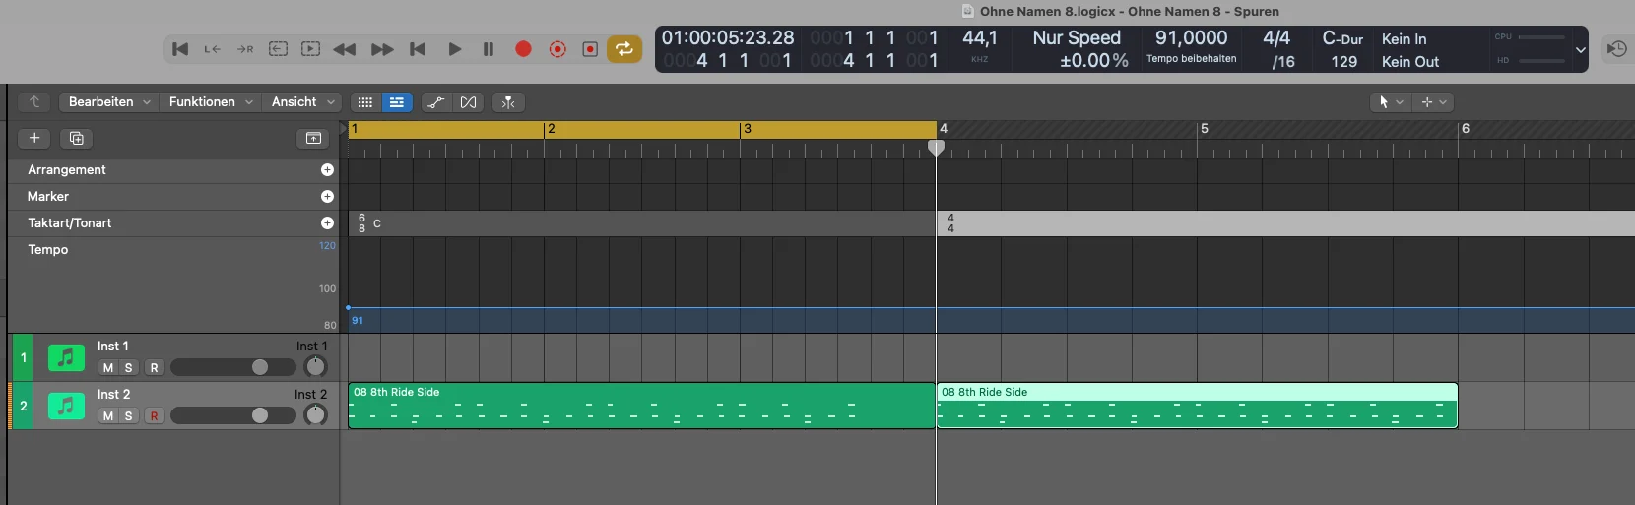Add a new track with plus button
The height and width of the screenshot is (505, 1635).
click(34, 139)
